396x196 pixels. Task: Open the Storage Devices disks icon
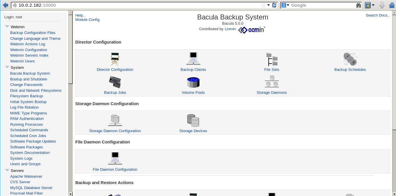click(193, 120)
